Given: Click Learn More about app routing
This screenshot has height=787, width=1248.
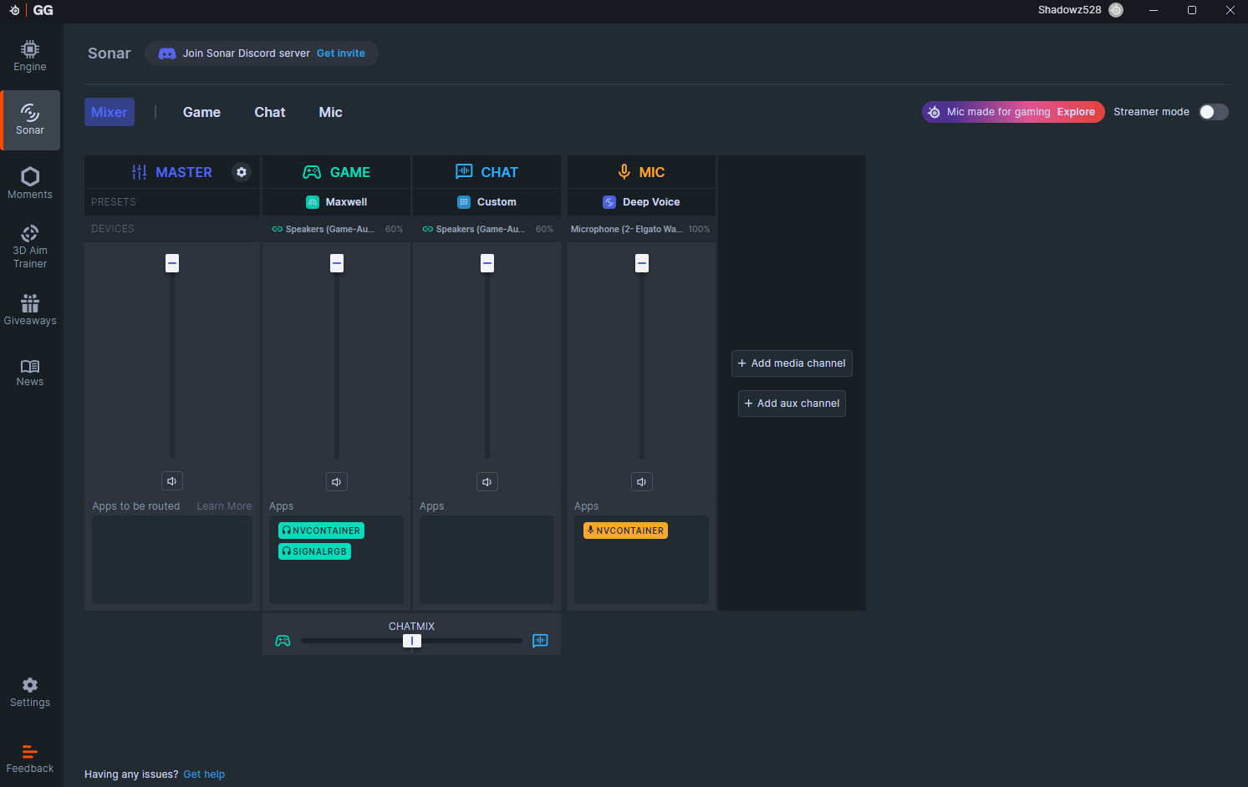Looking at the screenshot, I should (224, 506).
